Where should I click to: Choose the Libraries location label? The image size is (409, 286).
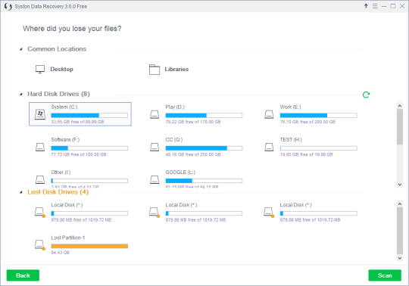point(176,70)
